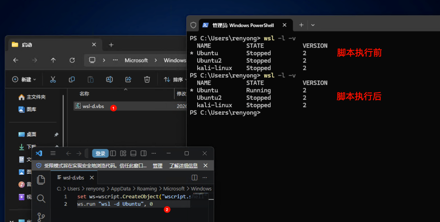Expand chevron after monitor icon in address bar
This screenshot has height=222, width=440.
pyautogui.click(x=104, y=60)
